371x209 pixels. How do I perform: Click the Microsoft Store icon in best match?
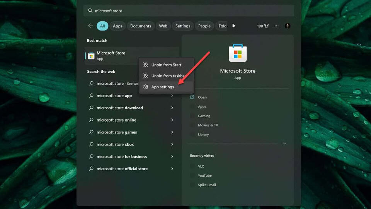(91, 56)
